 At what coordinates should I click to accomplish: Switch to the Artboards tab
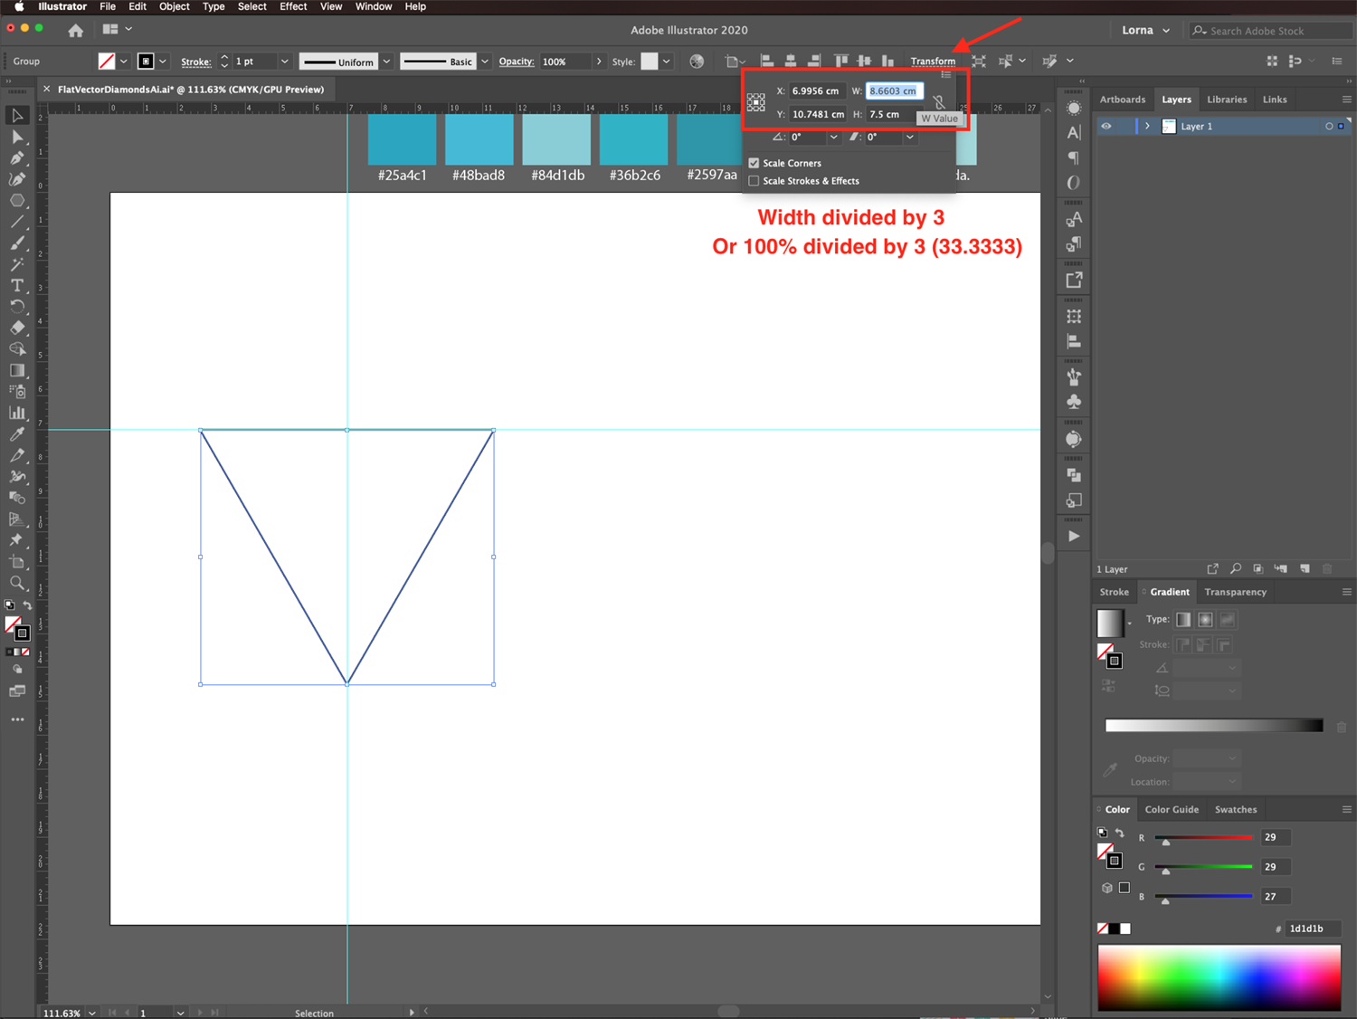[1123, 100]
